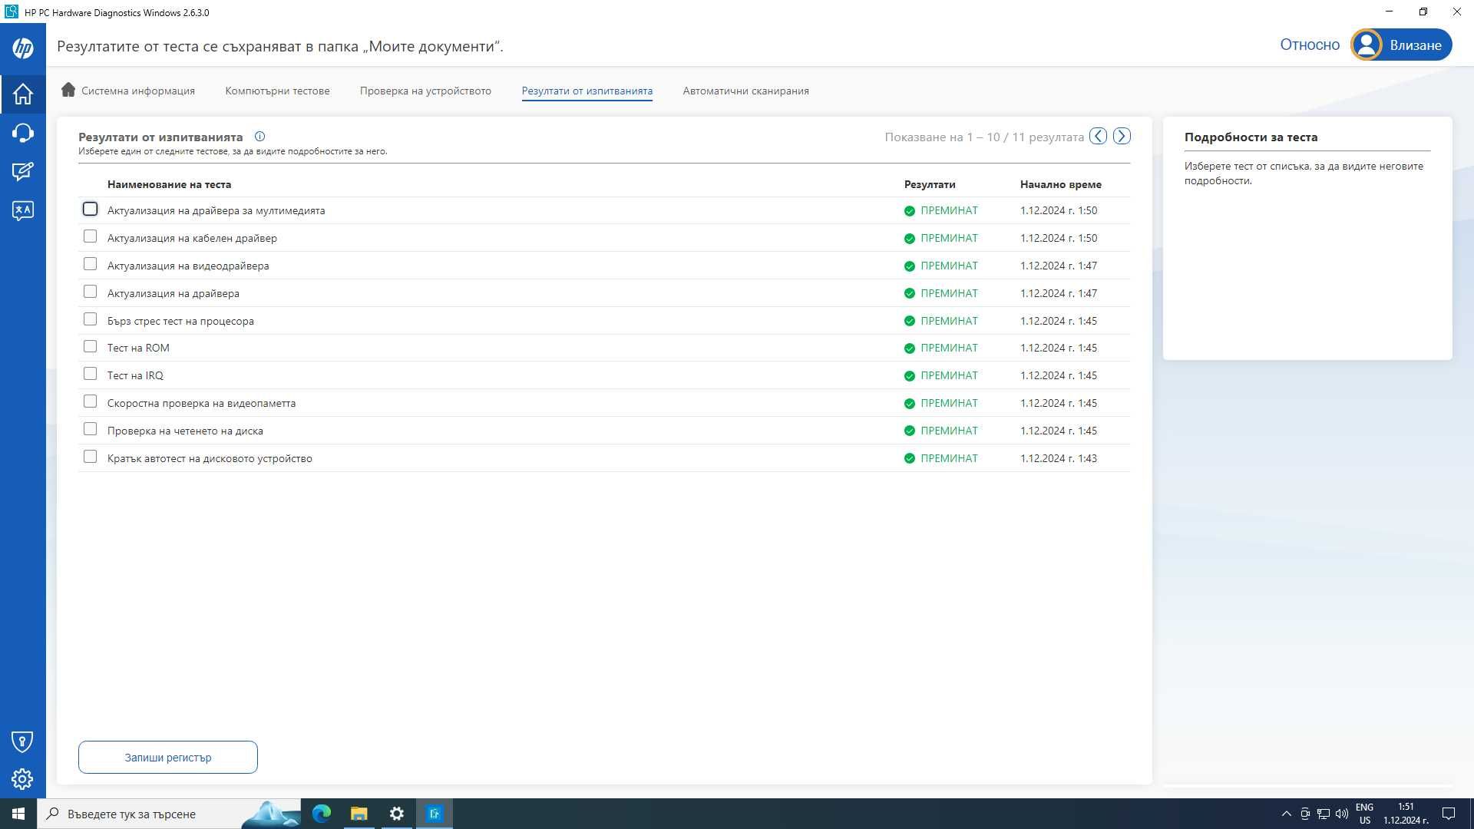
Task: Click the Влизане sign-in button
Action: 1401,45
